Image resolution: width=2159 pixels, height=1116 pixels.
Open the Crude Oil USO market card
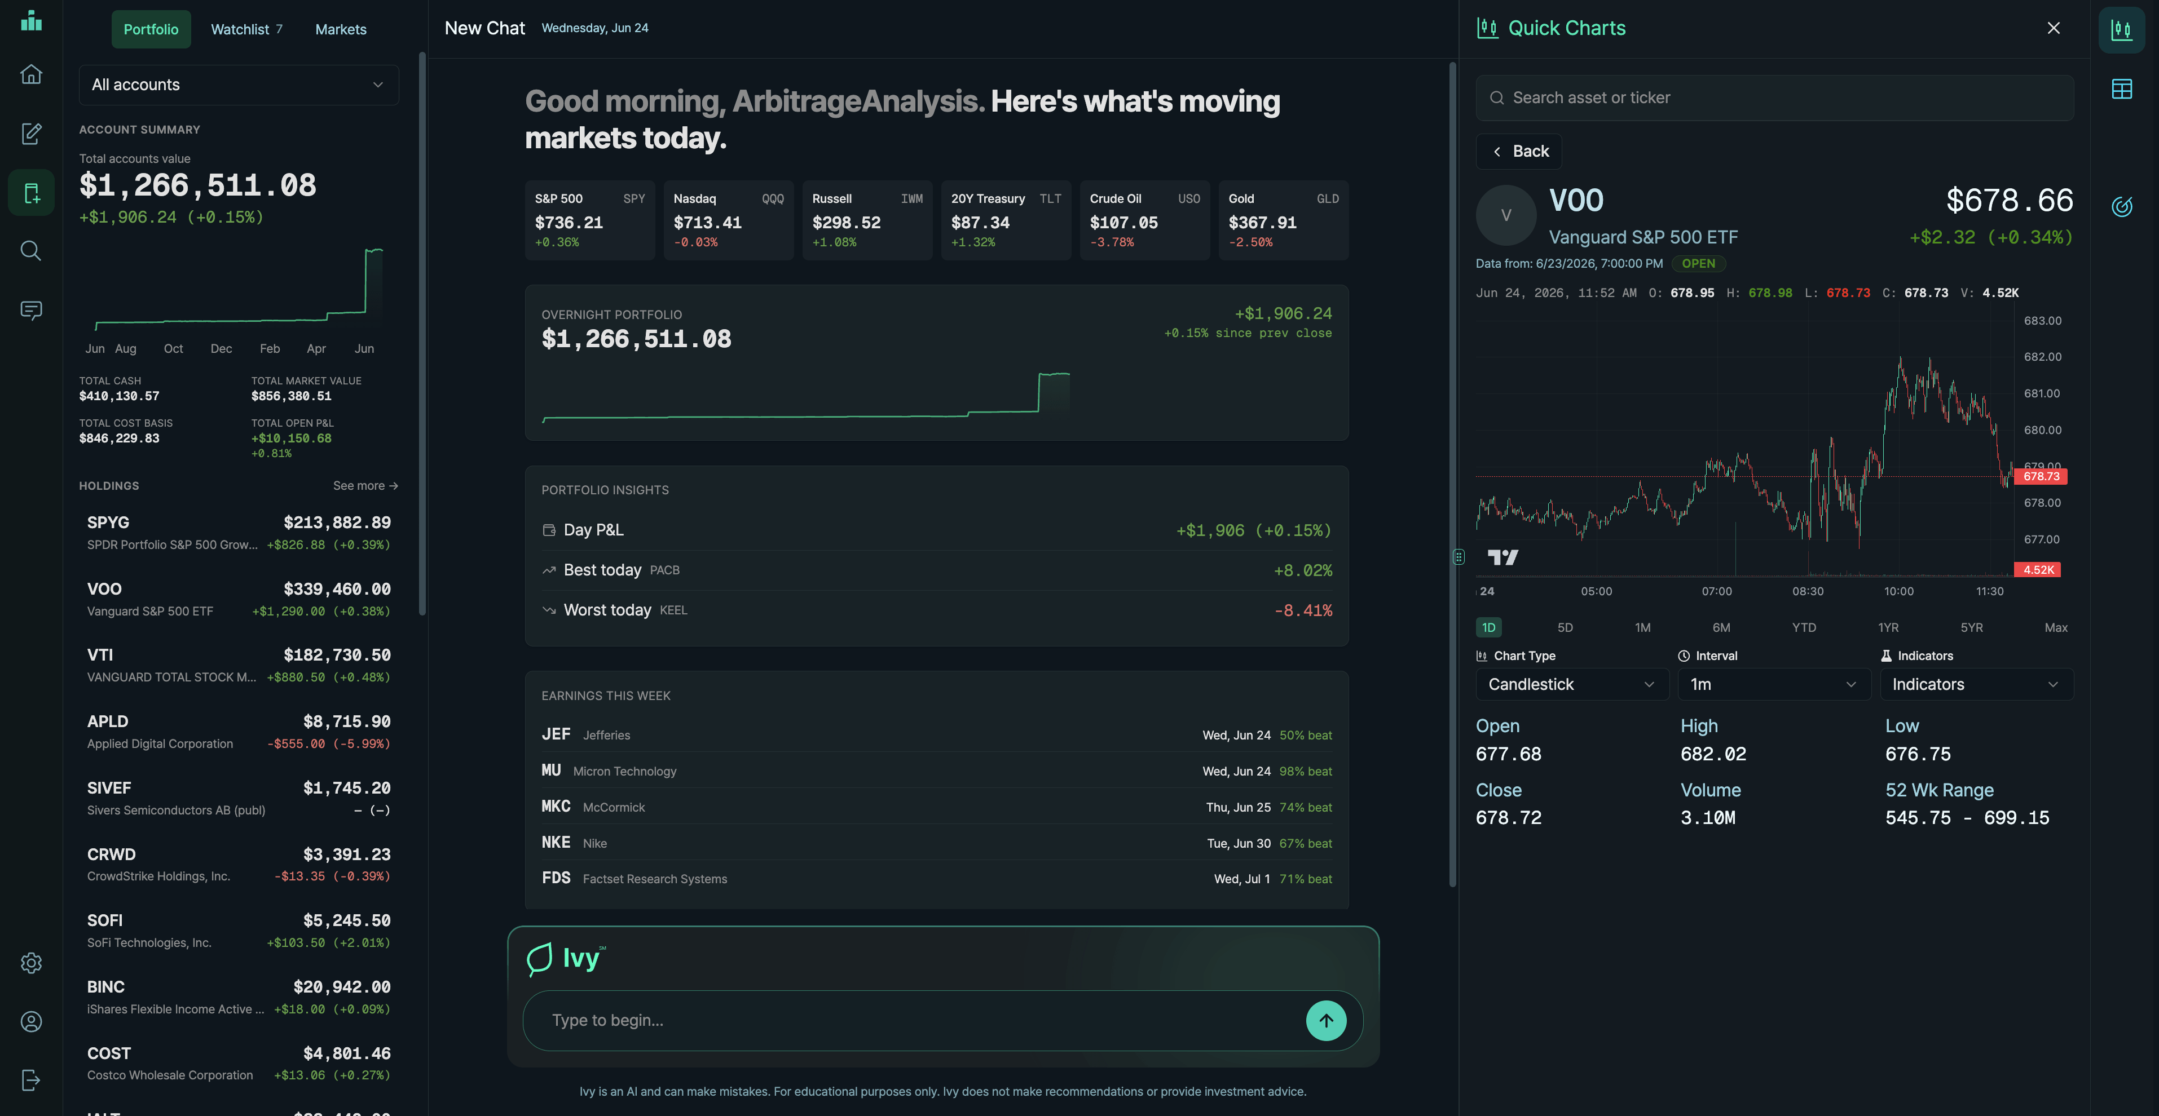pyautogui.click(x=1145, y=219)
